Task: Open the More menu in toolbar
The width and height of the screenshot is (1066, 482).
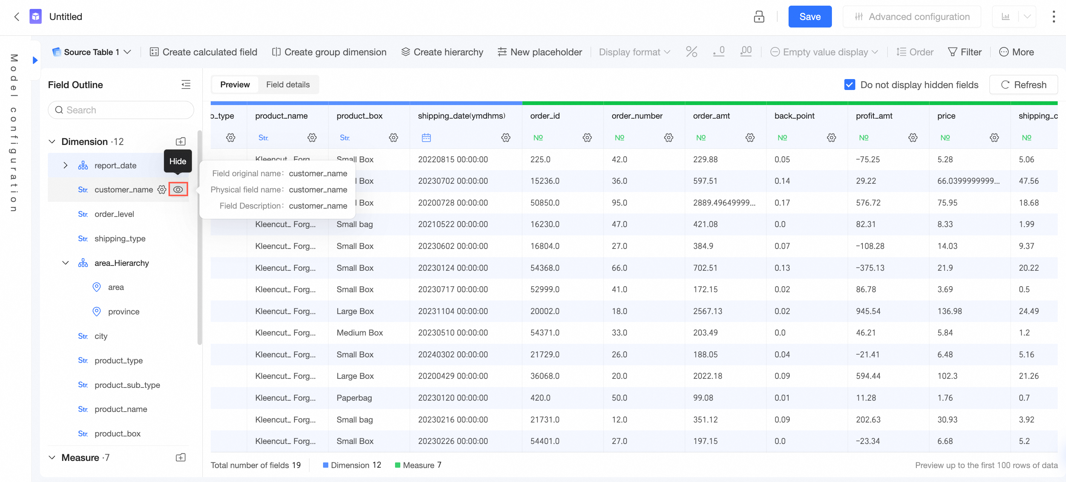Action: pos(1016,52)
